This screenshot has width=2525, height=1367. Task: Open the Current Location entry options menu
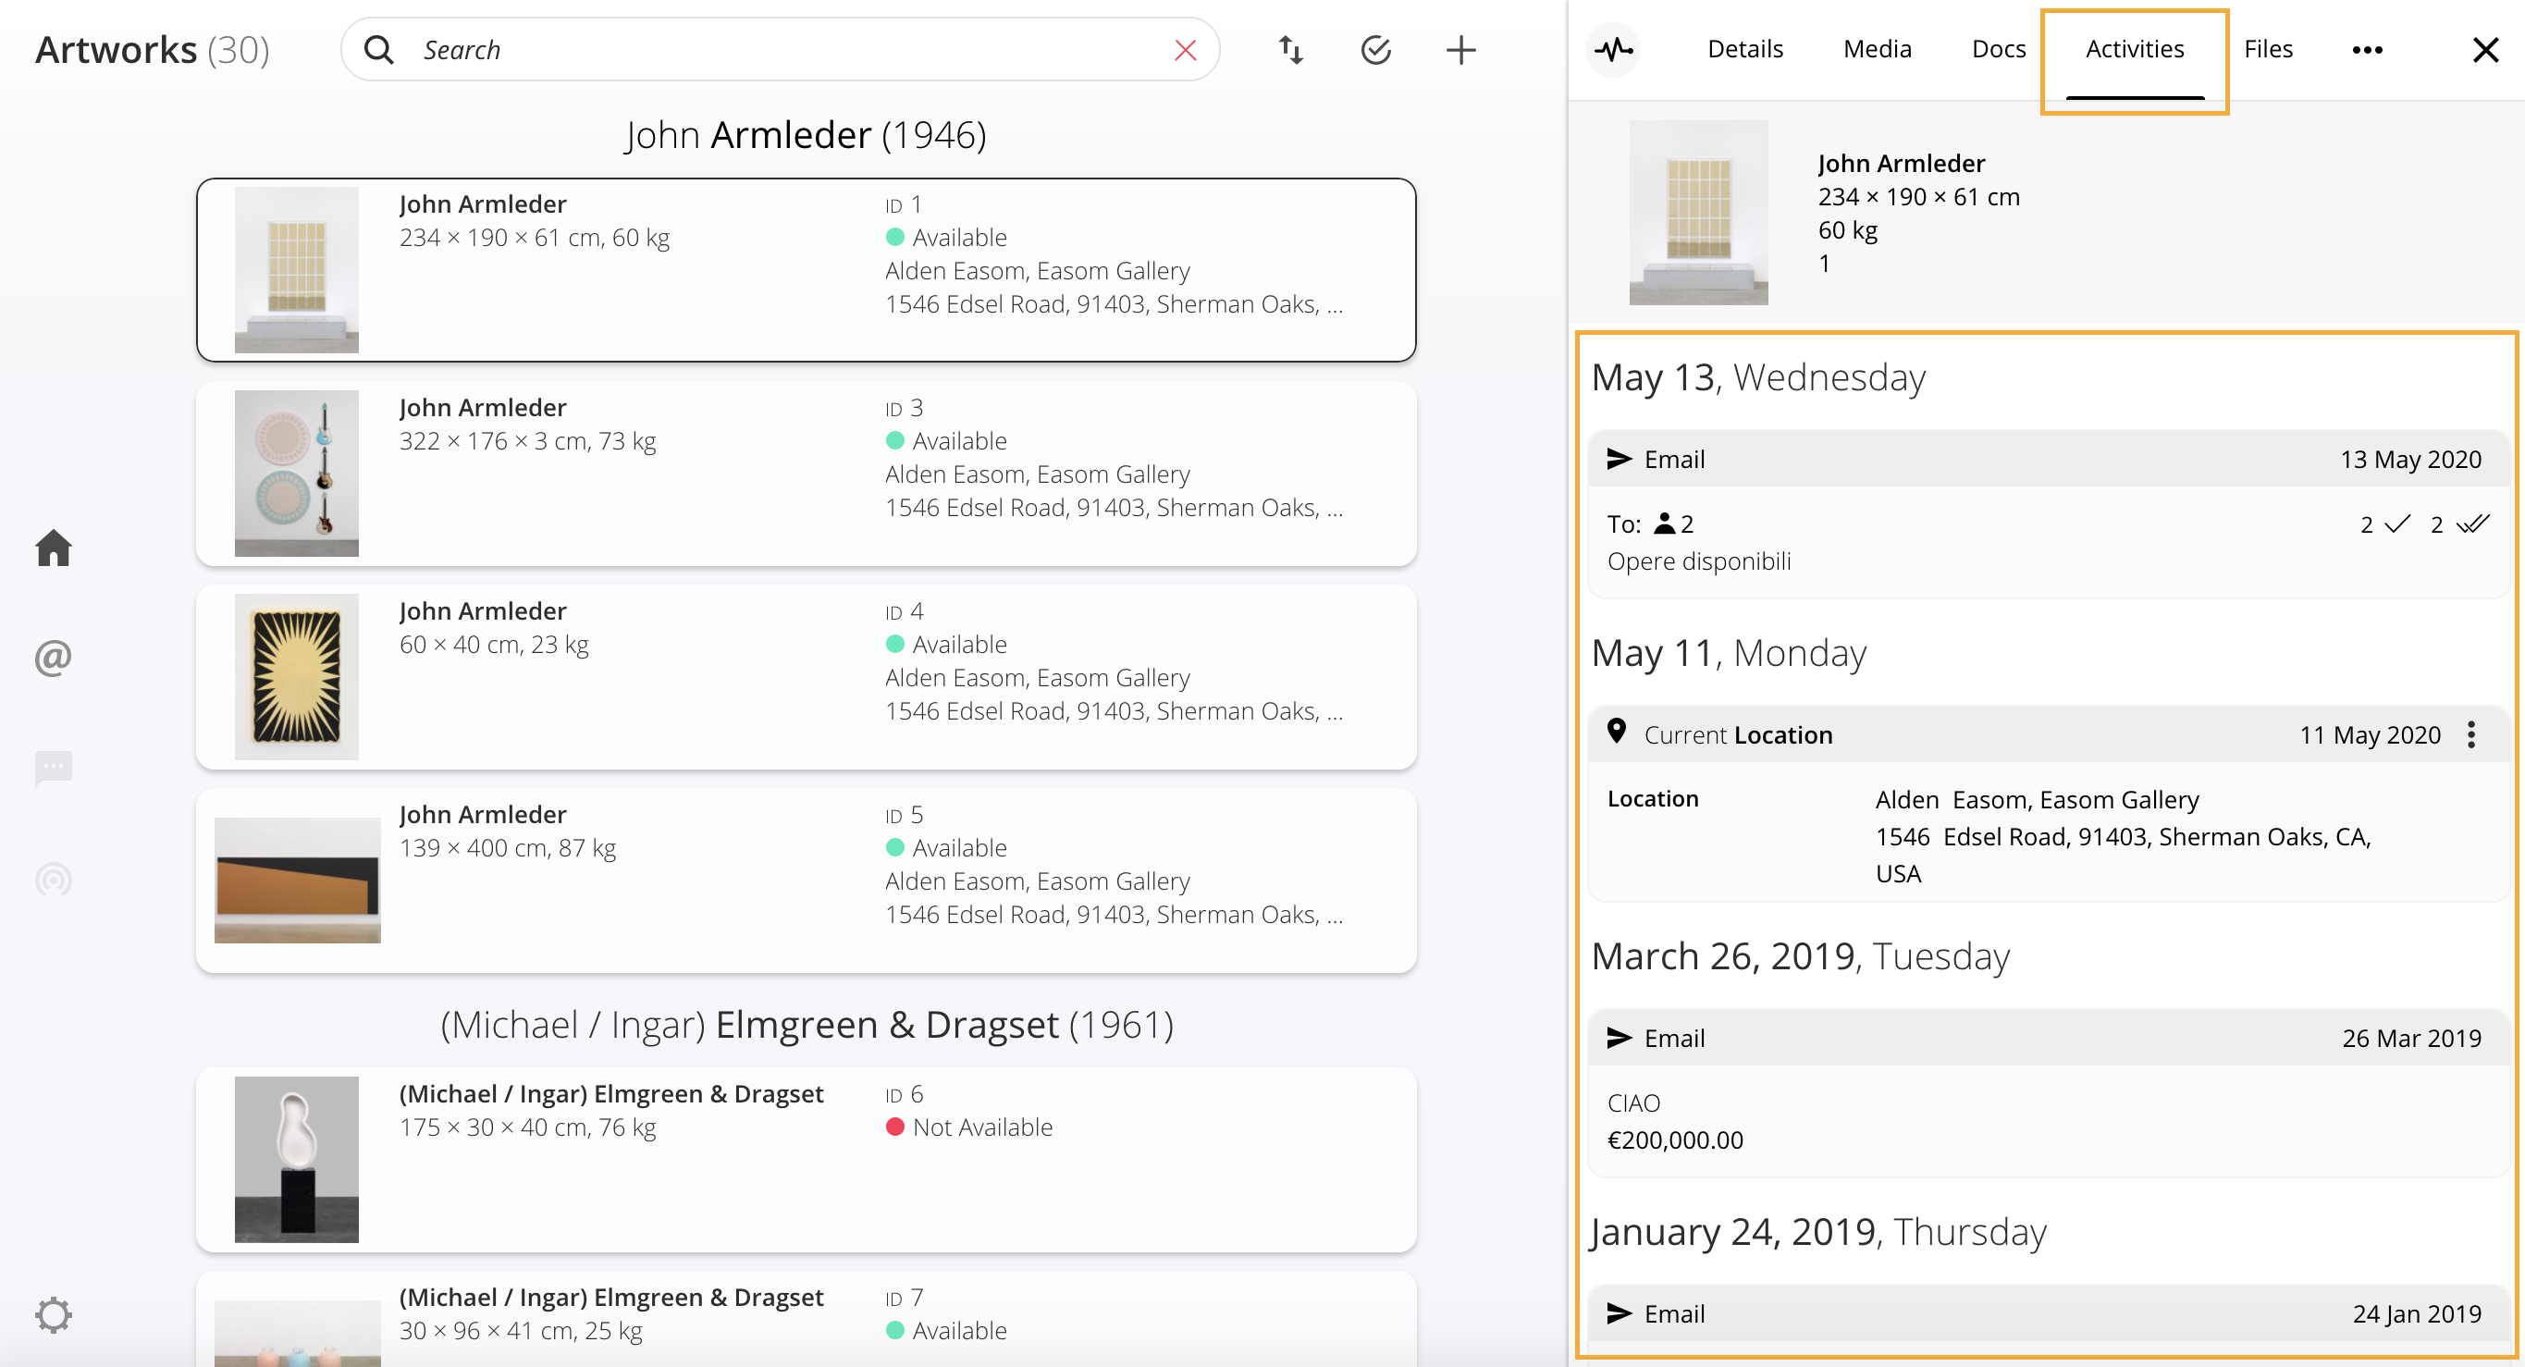click(x=2472, y=734)
